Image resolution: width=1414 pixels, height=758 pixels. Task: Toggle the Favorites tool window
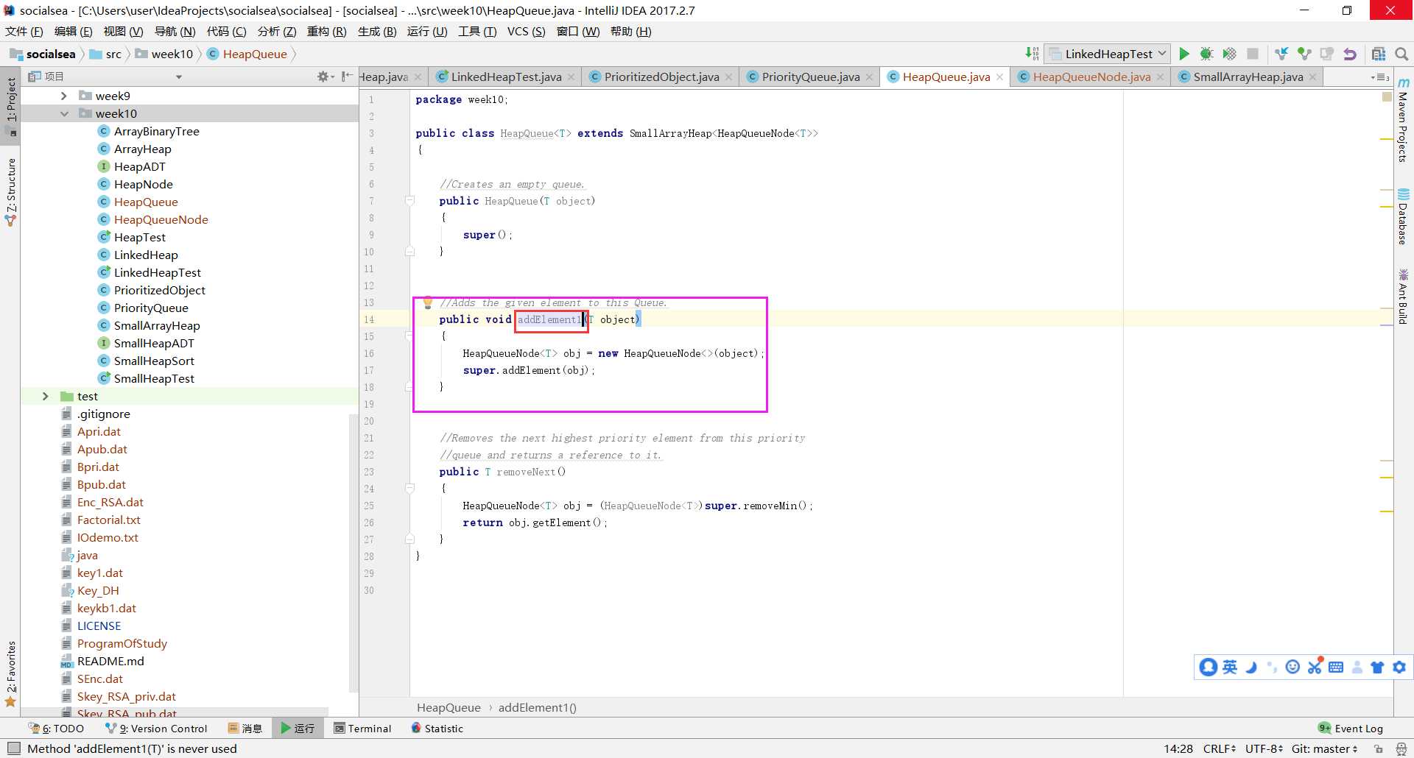click(11, 673)
